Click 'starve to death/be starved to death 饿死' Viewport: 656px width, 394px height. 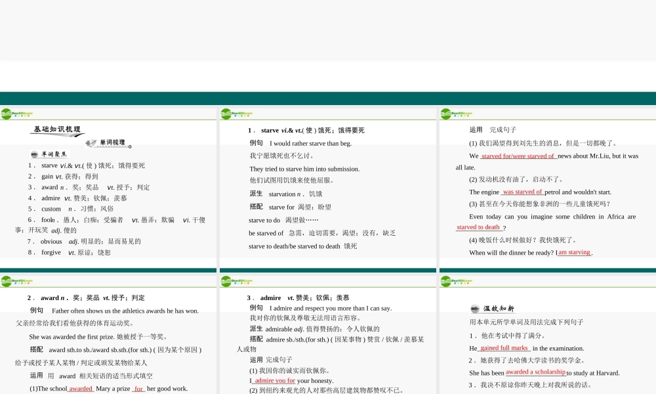point(303,246)
